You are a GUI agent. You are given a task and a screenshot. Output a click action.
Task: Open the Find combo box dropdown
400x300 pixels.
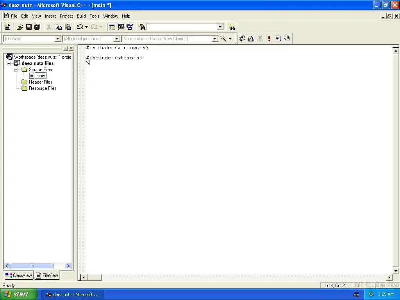click(220, 27)
